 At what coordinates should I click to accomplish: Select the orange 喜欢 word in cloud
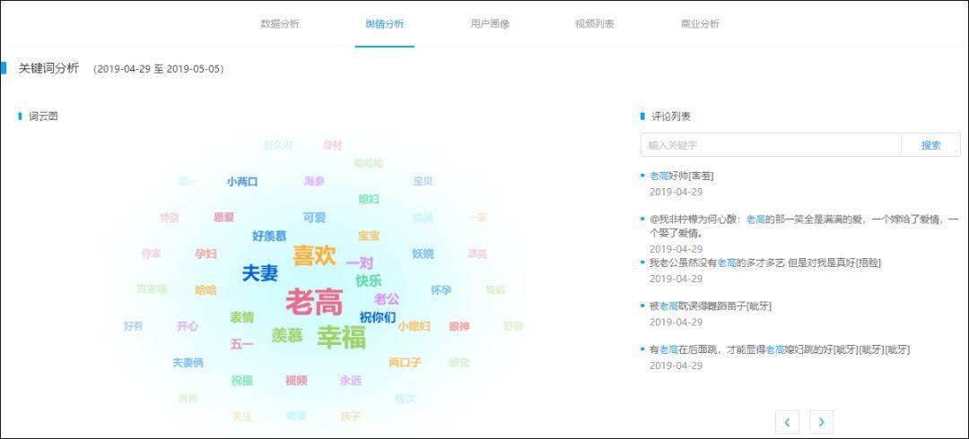point(314,255)
